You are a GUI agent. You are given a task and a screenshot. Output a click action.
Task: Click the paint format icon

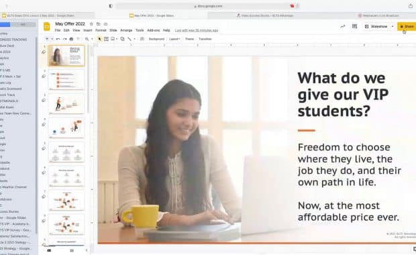[x=78, y=39]
